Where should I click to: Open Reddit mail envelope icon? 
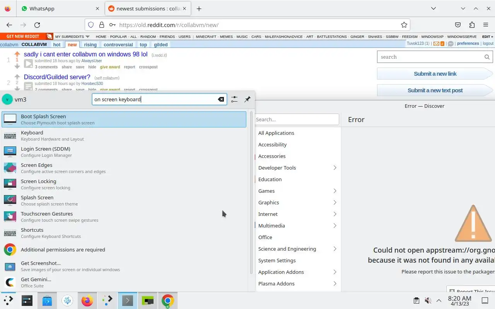pyautogui.click(x=436, y=44)
